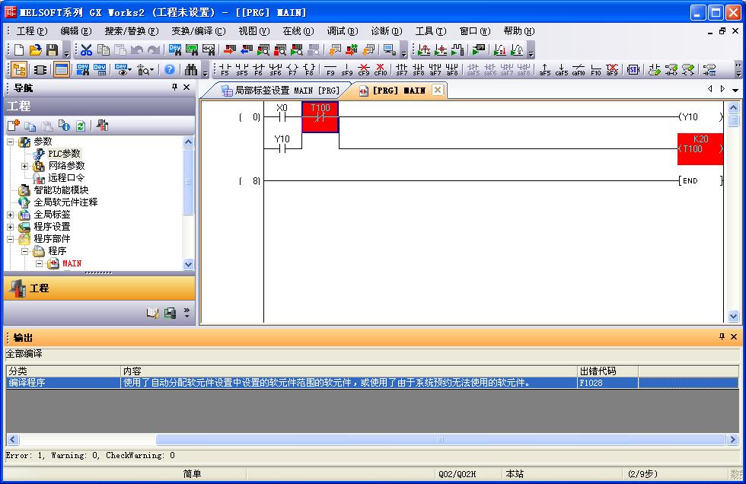
Task: Toggle the navigation window view button
Action: (19, 70)
